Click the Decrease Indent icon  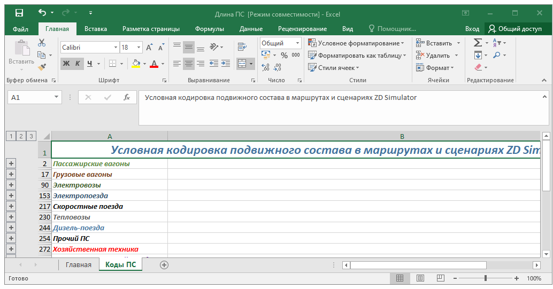point(214,64)
